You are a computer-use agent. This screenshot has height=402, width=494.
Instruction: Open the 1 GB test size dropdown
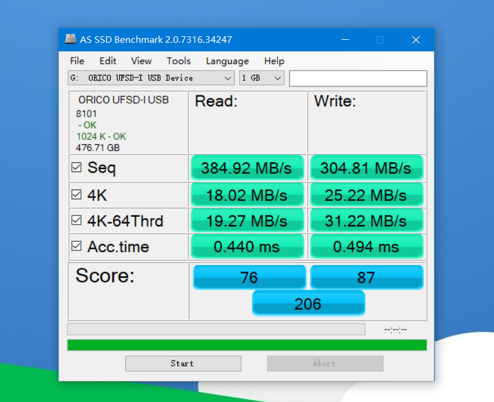click(262, 78)
